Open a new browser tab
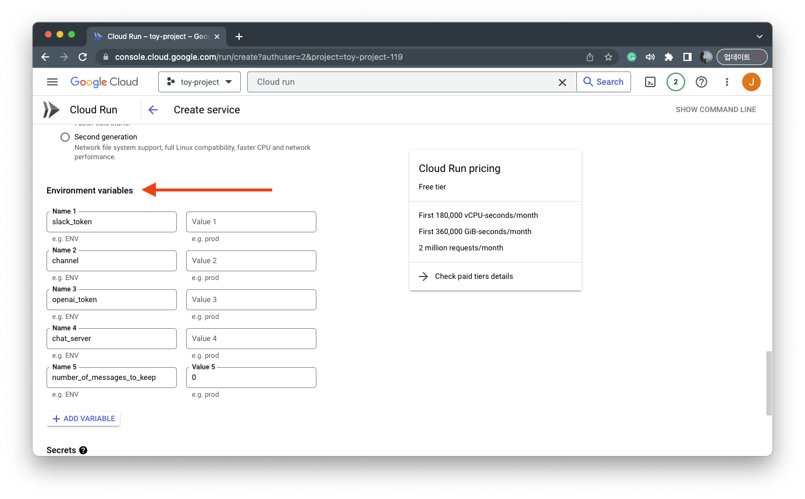 (238, 37)
